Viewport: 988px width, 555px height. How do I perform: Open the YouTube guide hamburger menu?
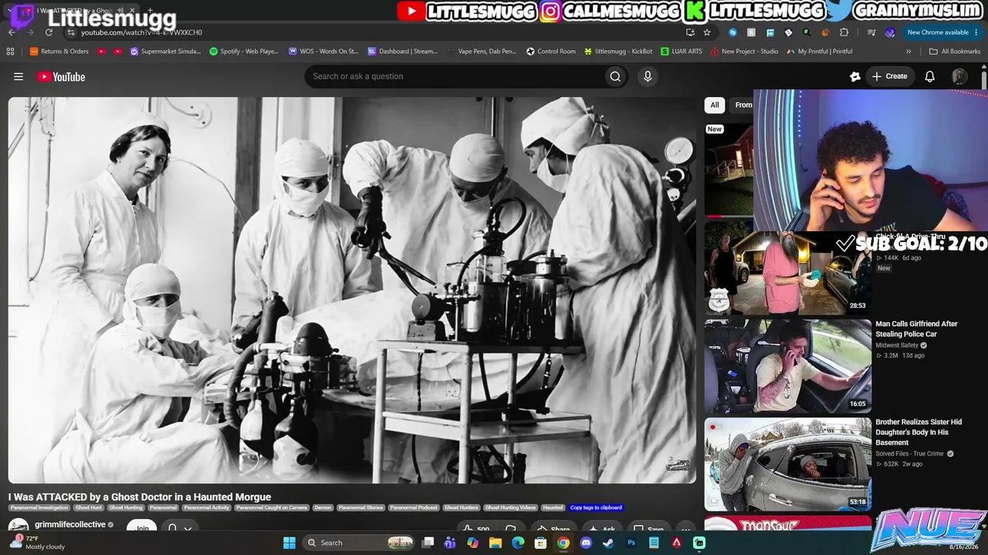tap(19, 76)
